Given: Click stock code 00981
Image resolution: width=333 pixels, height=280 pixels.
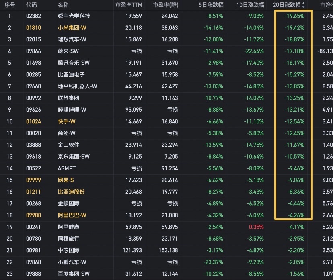Looking at the screenshot, I should tap(33, 250).
